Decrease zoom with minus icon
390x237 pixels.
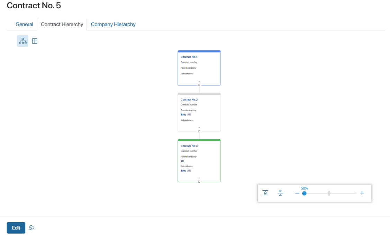tap(297, 193)
